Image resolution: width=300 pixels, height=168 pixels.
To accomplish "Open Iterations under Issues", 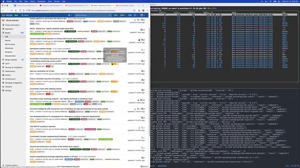I will tap(8, 52).
